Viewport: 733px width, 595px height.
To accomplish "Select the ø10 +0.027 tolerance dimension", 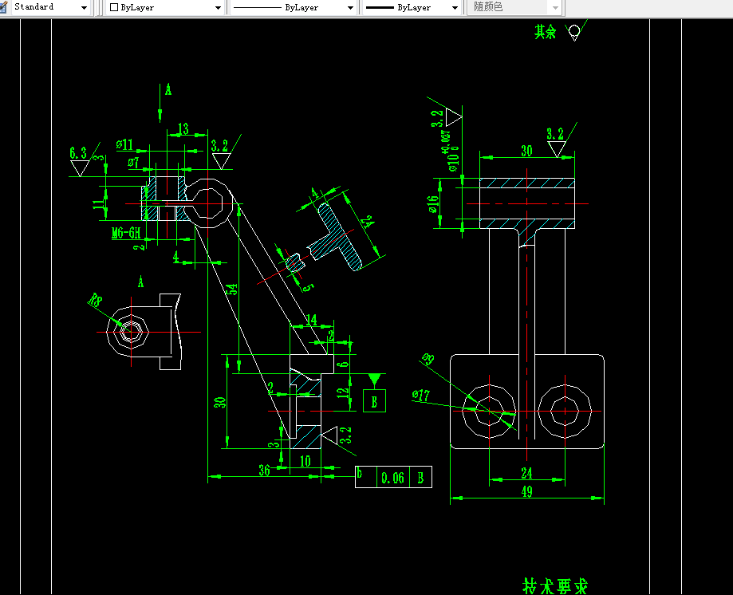I will (450, 151).
